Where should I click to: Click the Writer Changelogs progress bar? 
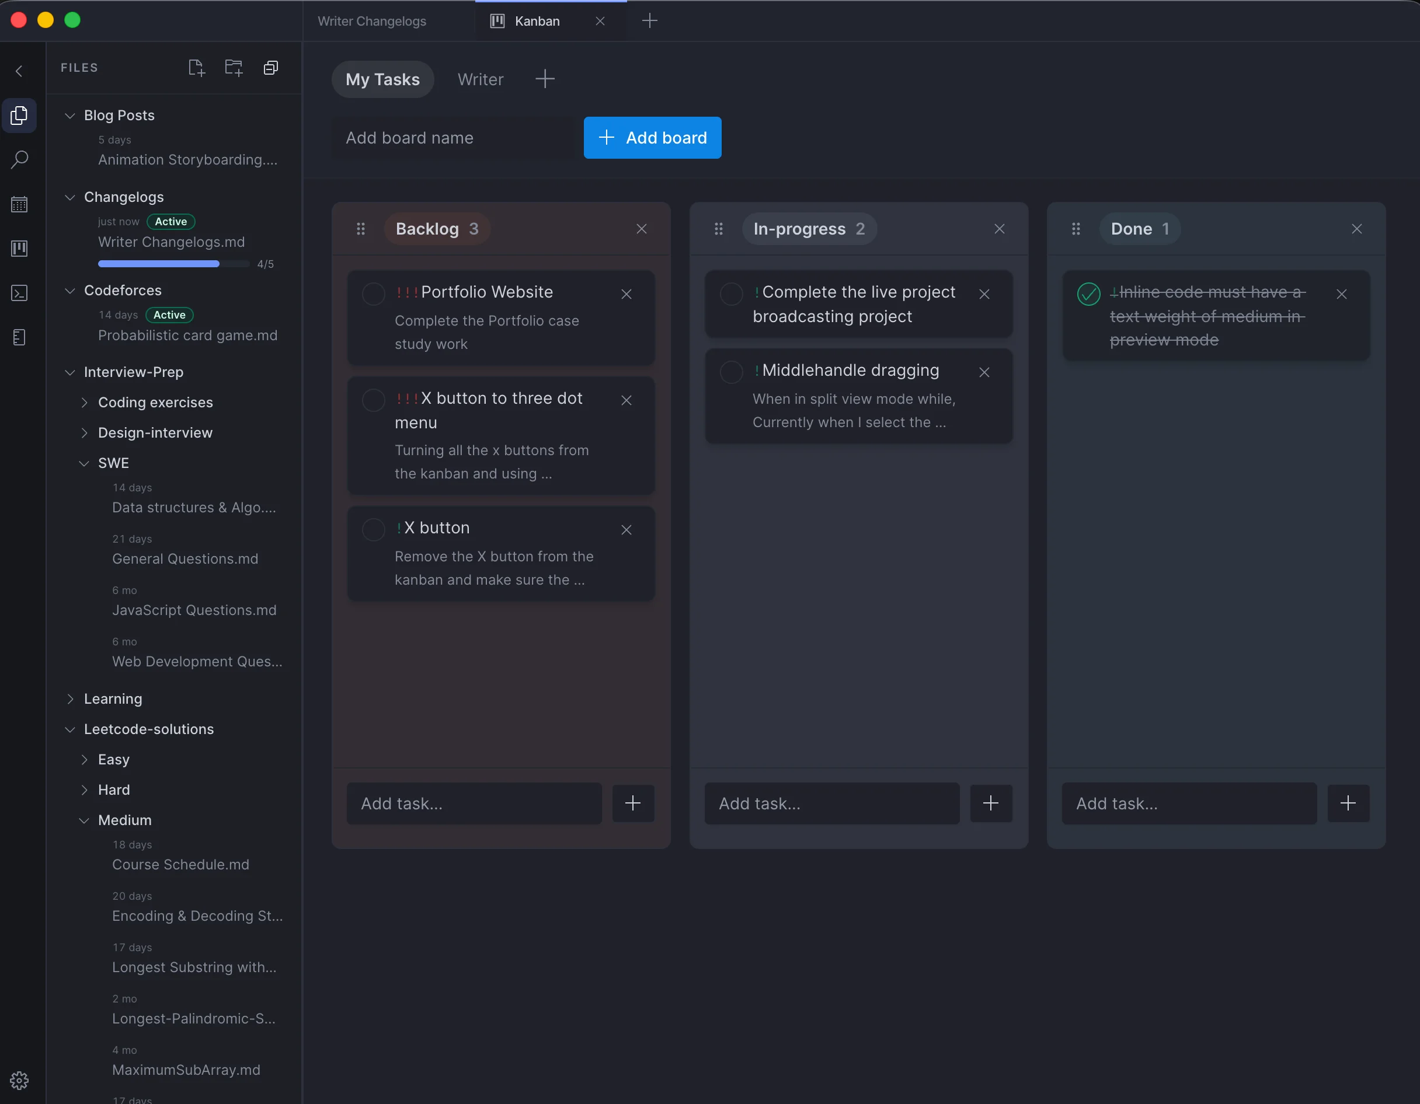(x=173, y=264)
